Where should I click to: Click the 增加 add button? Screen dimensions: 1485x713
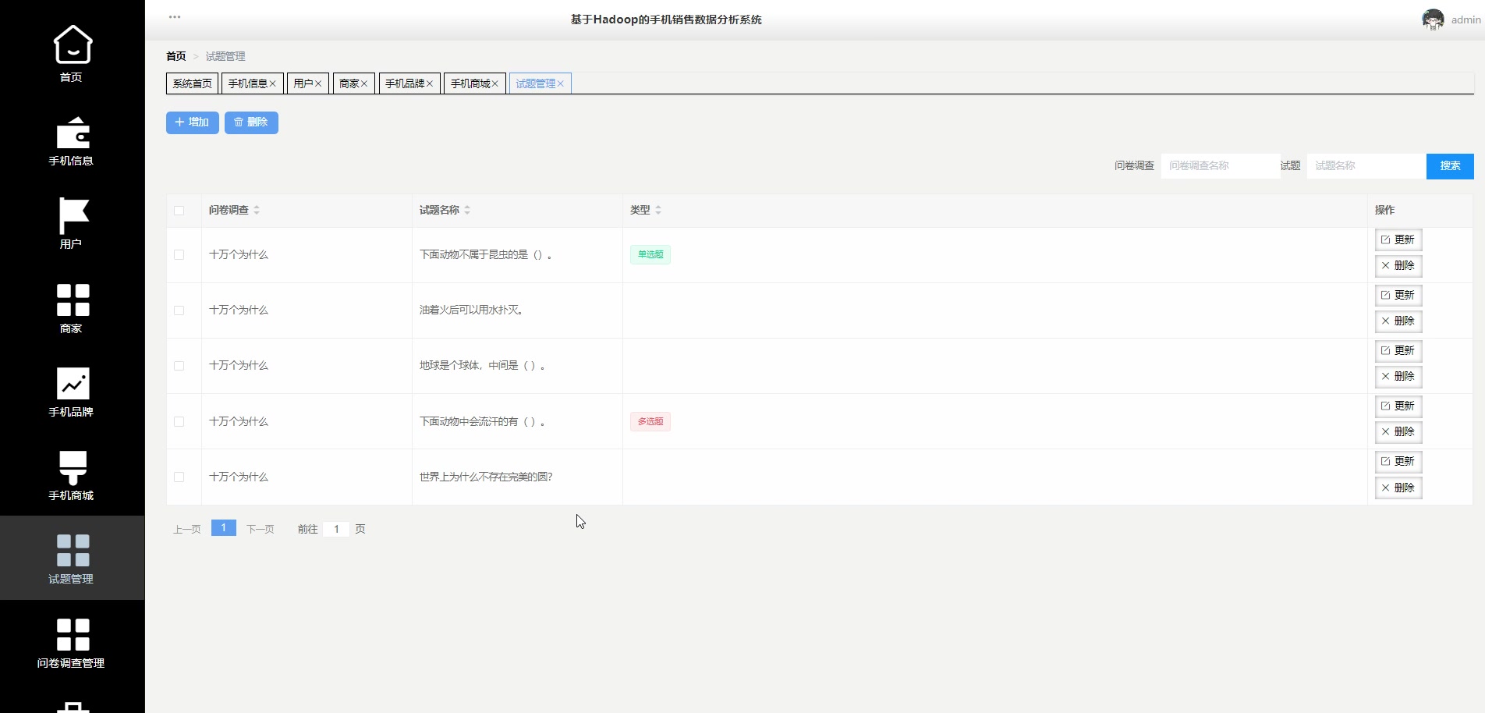coord(192,122)
